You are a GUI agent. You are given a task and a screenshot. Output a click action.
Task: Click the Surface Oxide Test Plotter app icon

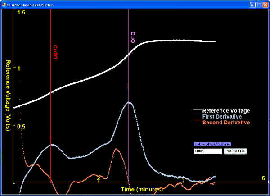coord(4,4)
